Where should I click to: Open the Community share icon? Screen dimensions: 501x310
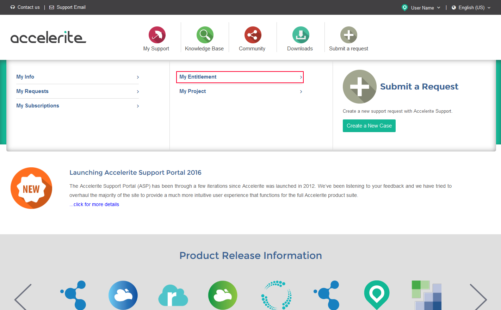pyautogui.click(x=253, y=35)
